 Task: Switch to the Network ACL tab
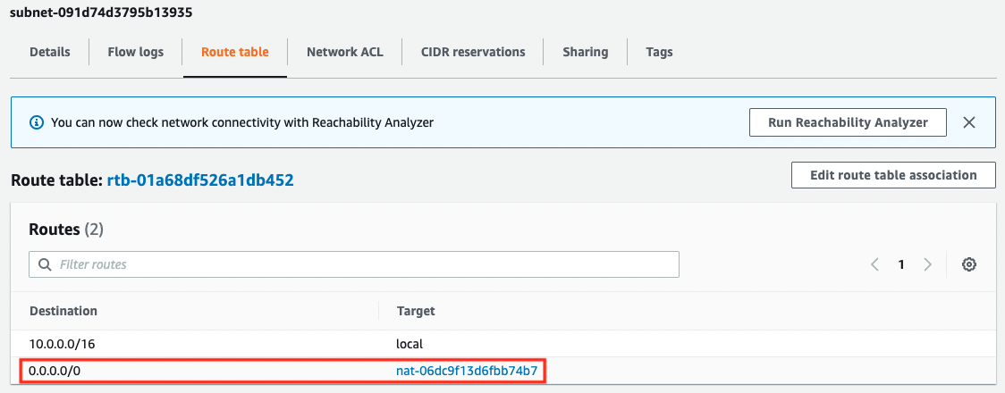(344, 52)
